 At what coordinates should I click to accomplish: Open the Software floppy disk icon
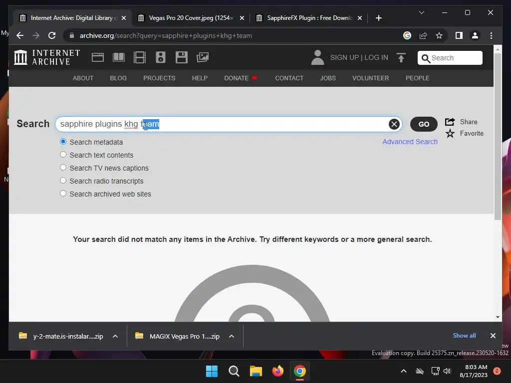(182, 57)
